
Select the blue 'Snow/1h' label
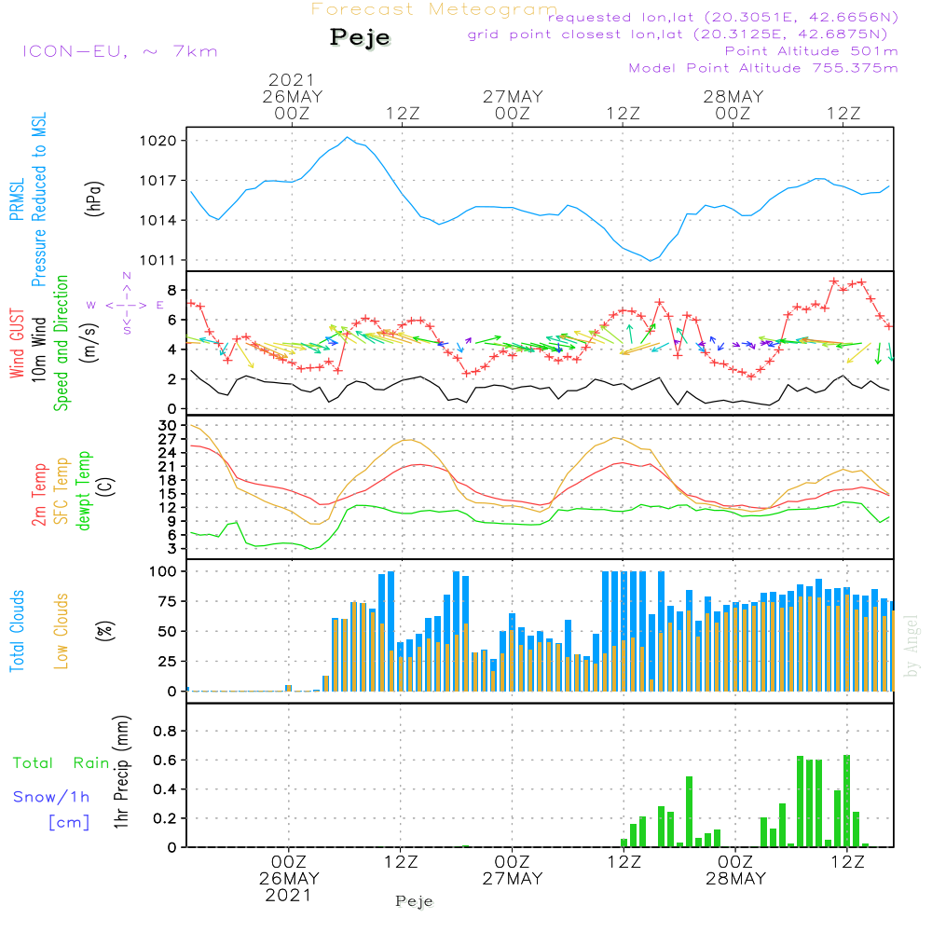click(51, 797)
